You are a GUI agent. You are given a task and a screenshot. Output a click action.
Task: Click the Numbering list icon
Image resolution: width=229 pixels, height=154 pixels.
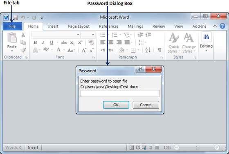click(x=114, y=35)
